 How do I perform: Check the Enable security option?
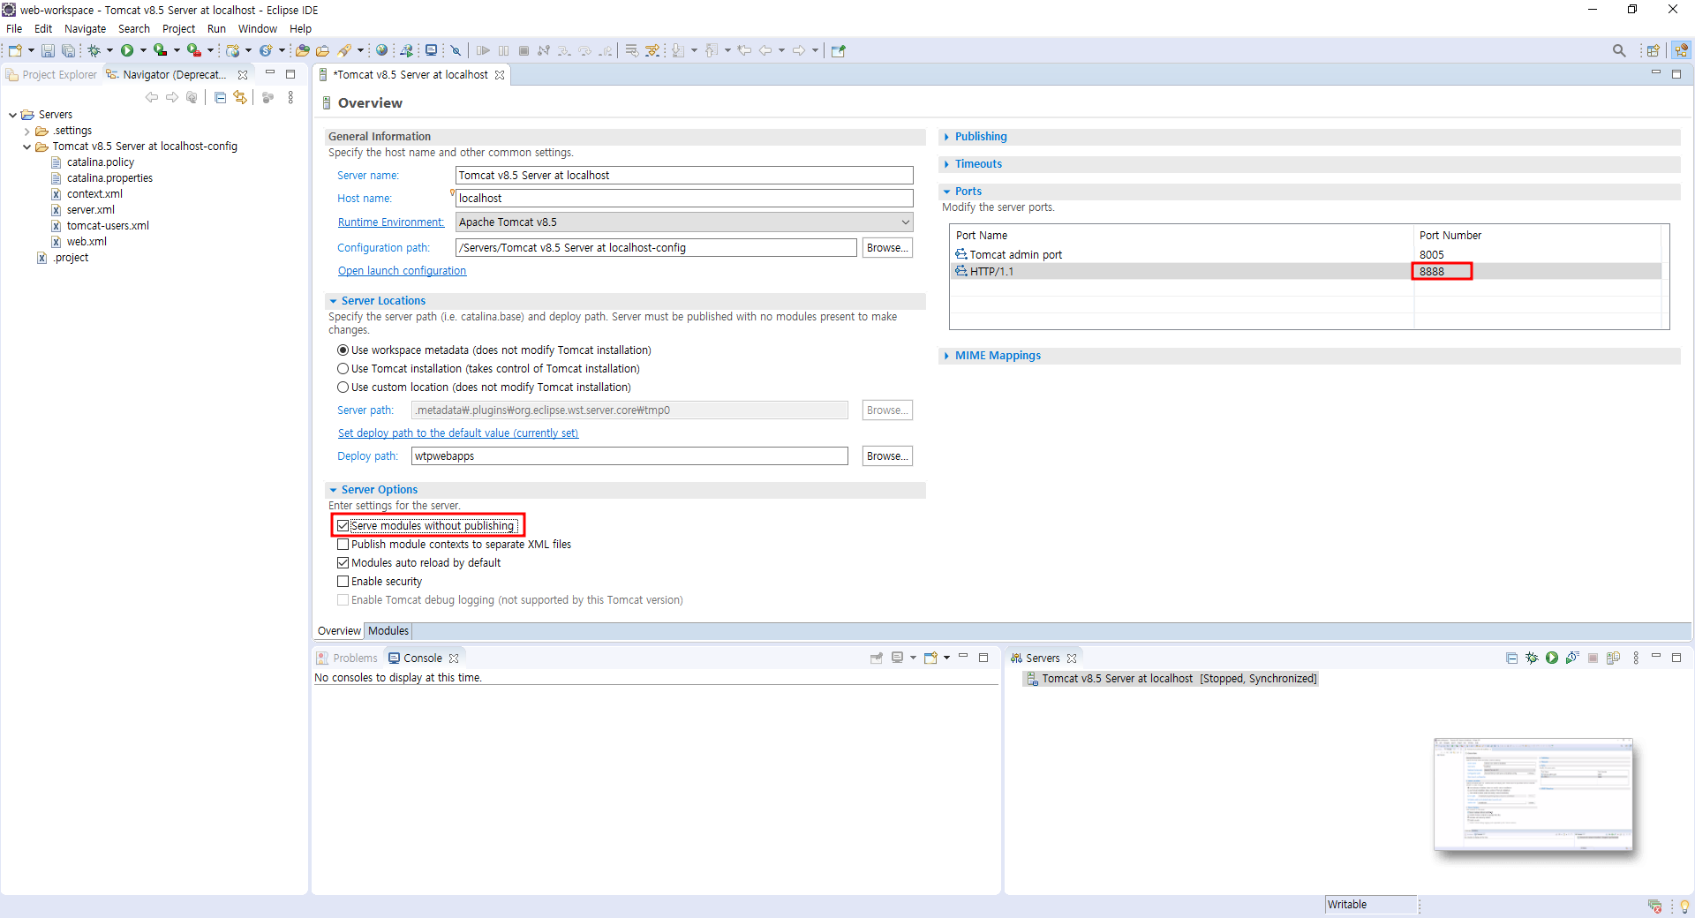[343, 581]
